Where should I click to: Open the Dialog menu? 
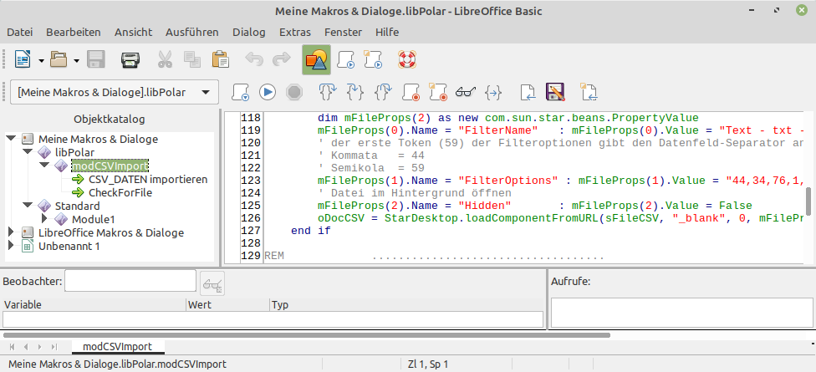pos(249,33)
